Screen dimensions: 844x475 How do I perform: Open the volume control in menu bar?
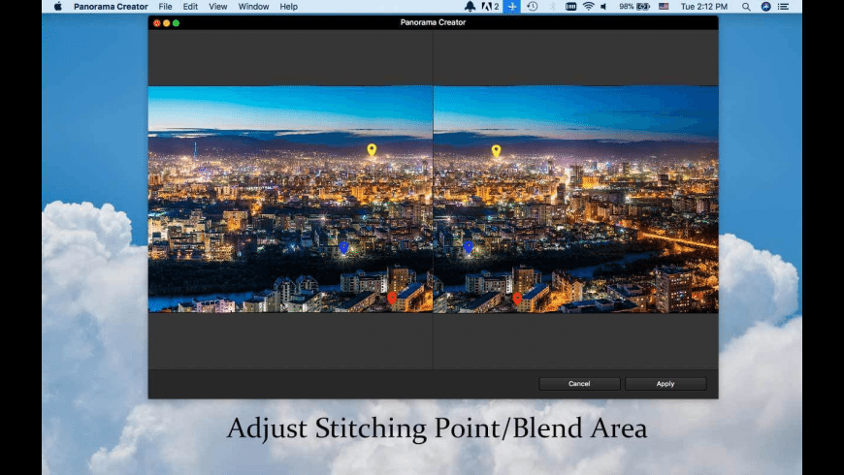[x=604, y=7]
